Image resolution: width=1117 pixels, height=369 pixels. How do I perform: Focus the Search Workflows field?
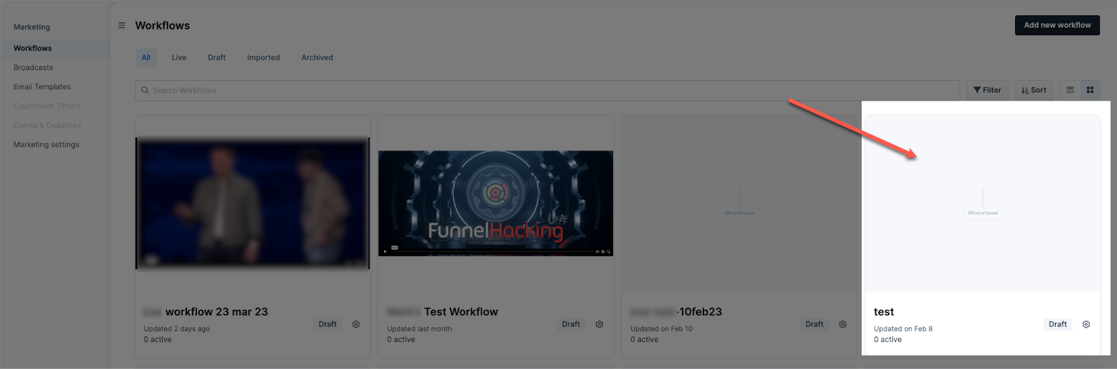547,90
